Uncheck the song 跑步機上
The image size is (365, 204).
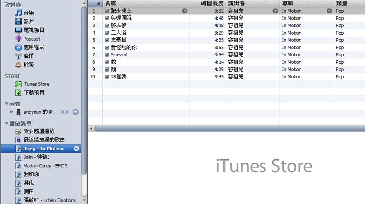pyautogui.click(x=107, y=11)
